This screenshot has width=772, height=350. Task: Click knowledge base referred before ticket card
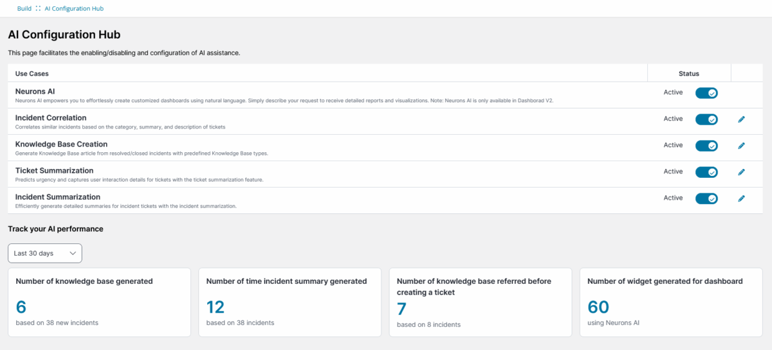(x=481, y=302)
